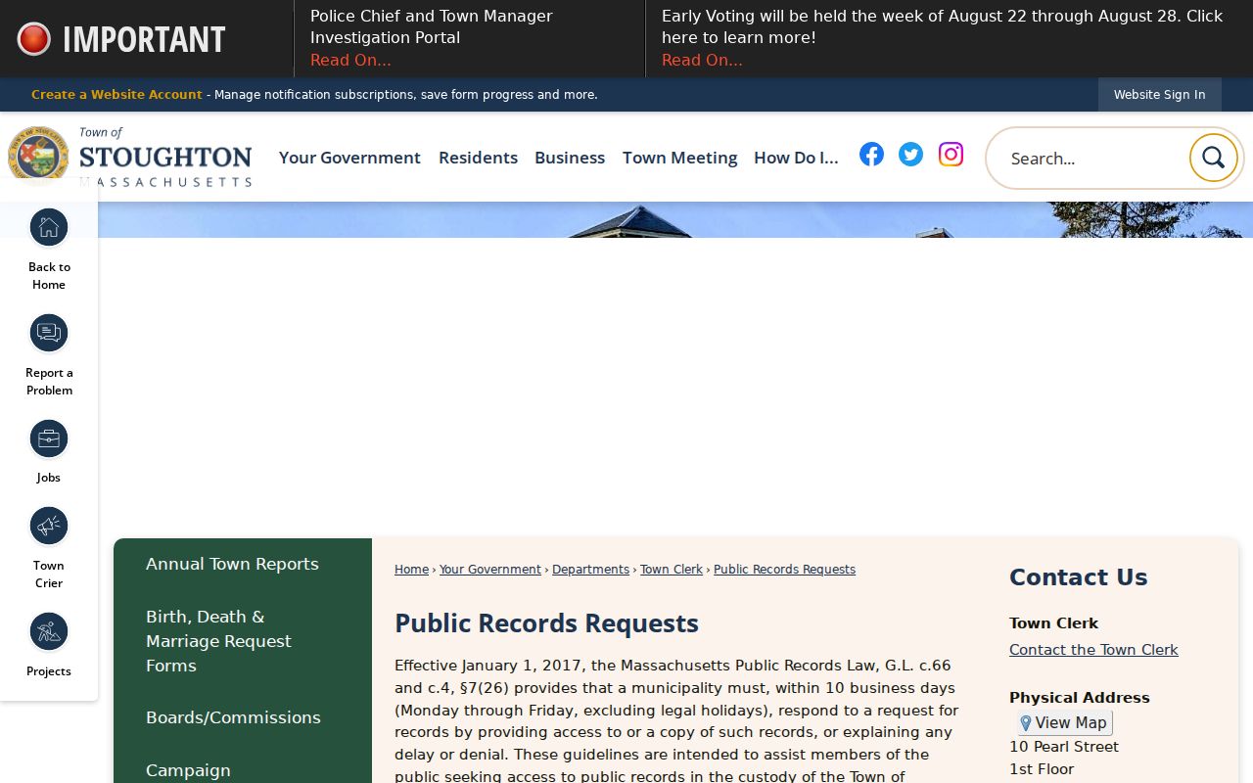
Task: Open the Town Meeting menu
Action: pos(679,158)
